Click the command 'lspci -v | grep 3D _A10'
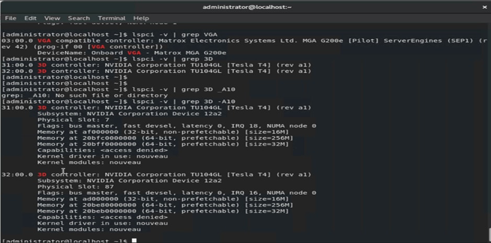This screenshot has width=491, height=243. tap(184, 90)
